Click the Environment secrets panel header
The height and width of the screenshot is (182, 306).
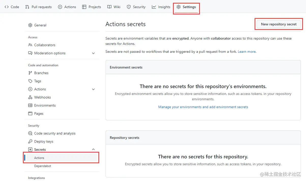[203, 67]
